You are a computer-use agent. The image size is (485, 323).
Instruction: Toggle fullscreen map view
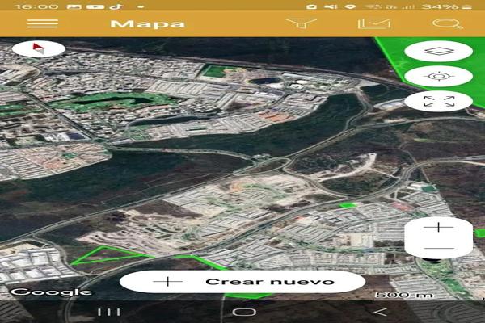point(438,102)
